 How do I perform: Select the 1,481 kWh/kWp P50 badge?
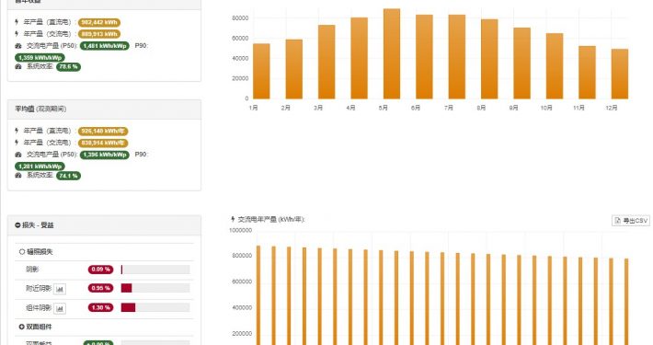click(105, 46)
